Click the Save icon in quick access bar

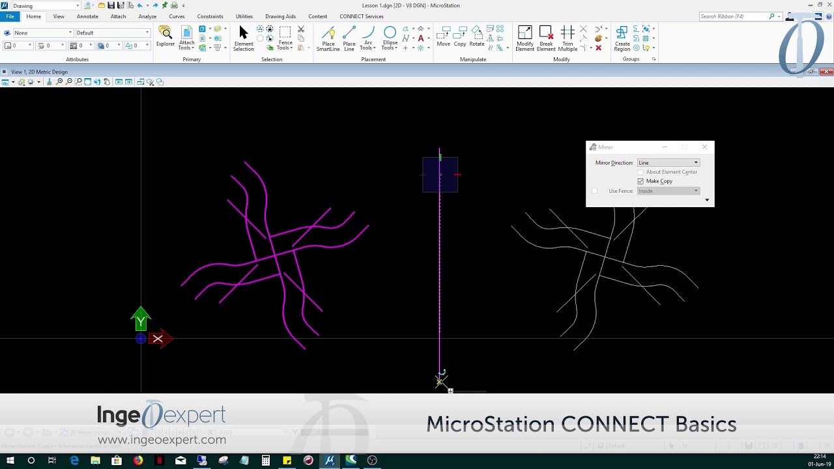click(x=111, y=5)
